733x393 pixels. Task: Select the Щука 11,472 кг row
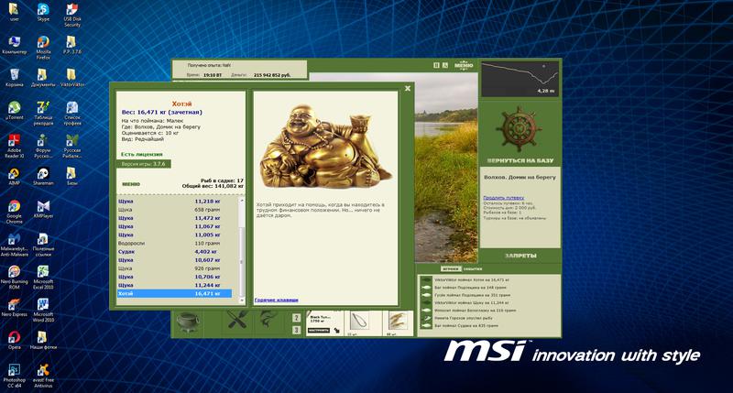pyautogui.click(x=174, y=218)
